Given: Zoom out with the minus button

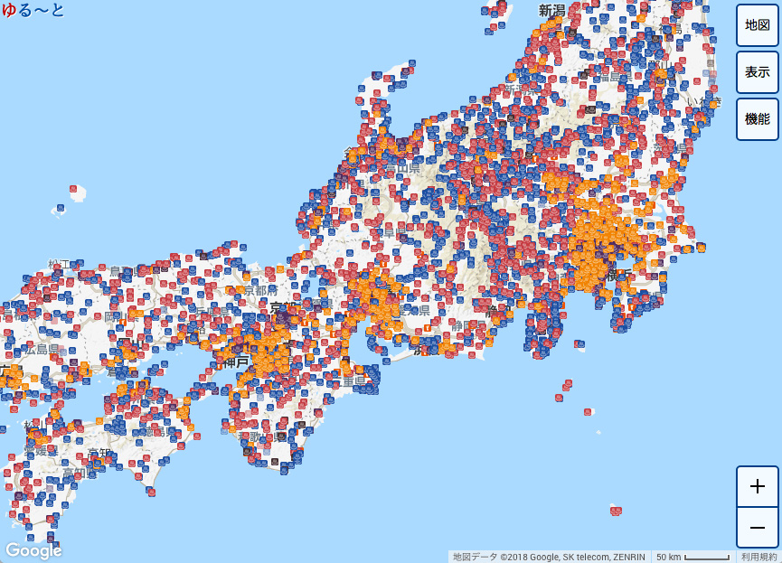Looking at the screenshot, I should click(757, 527).
